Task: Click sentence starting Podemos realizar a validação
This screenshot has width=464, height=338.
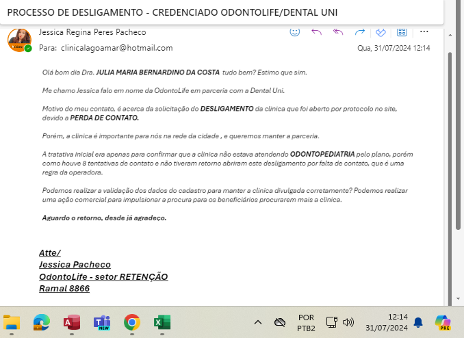Action: tap(225, 195)
